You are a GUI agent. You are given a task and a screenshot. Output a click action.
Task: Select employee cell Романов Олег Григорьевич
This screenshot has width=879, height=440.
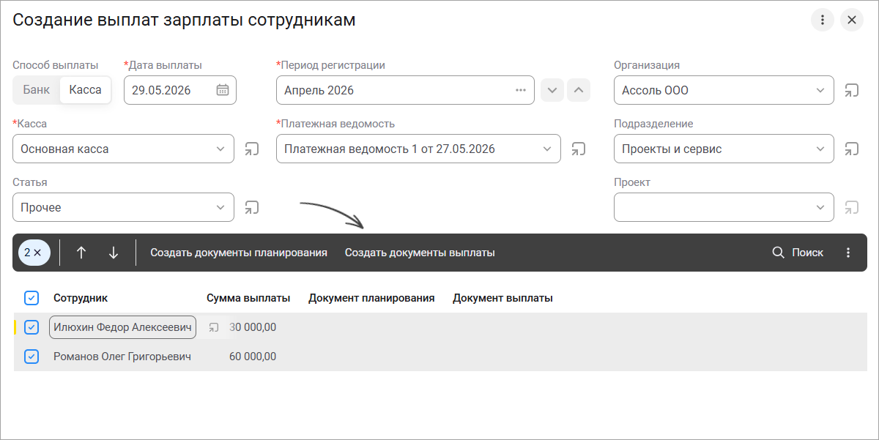(x=122, y=357)
